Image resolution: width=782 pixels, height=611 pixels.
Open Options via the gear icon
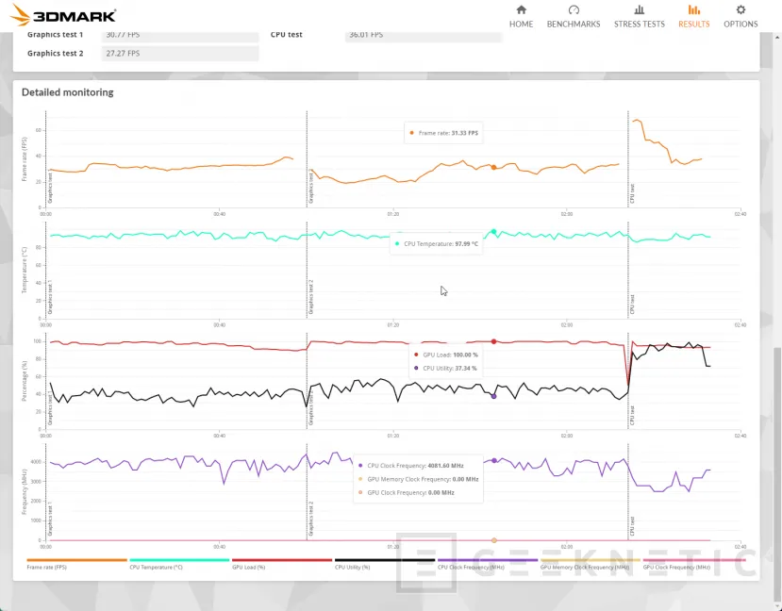coord(740,10)
